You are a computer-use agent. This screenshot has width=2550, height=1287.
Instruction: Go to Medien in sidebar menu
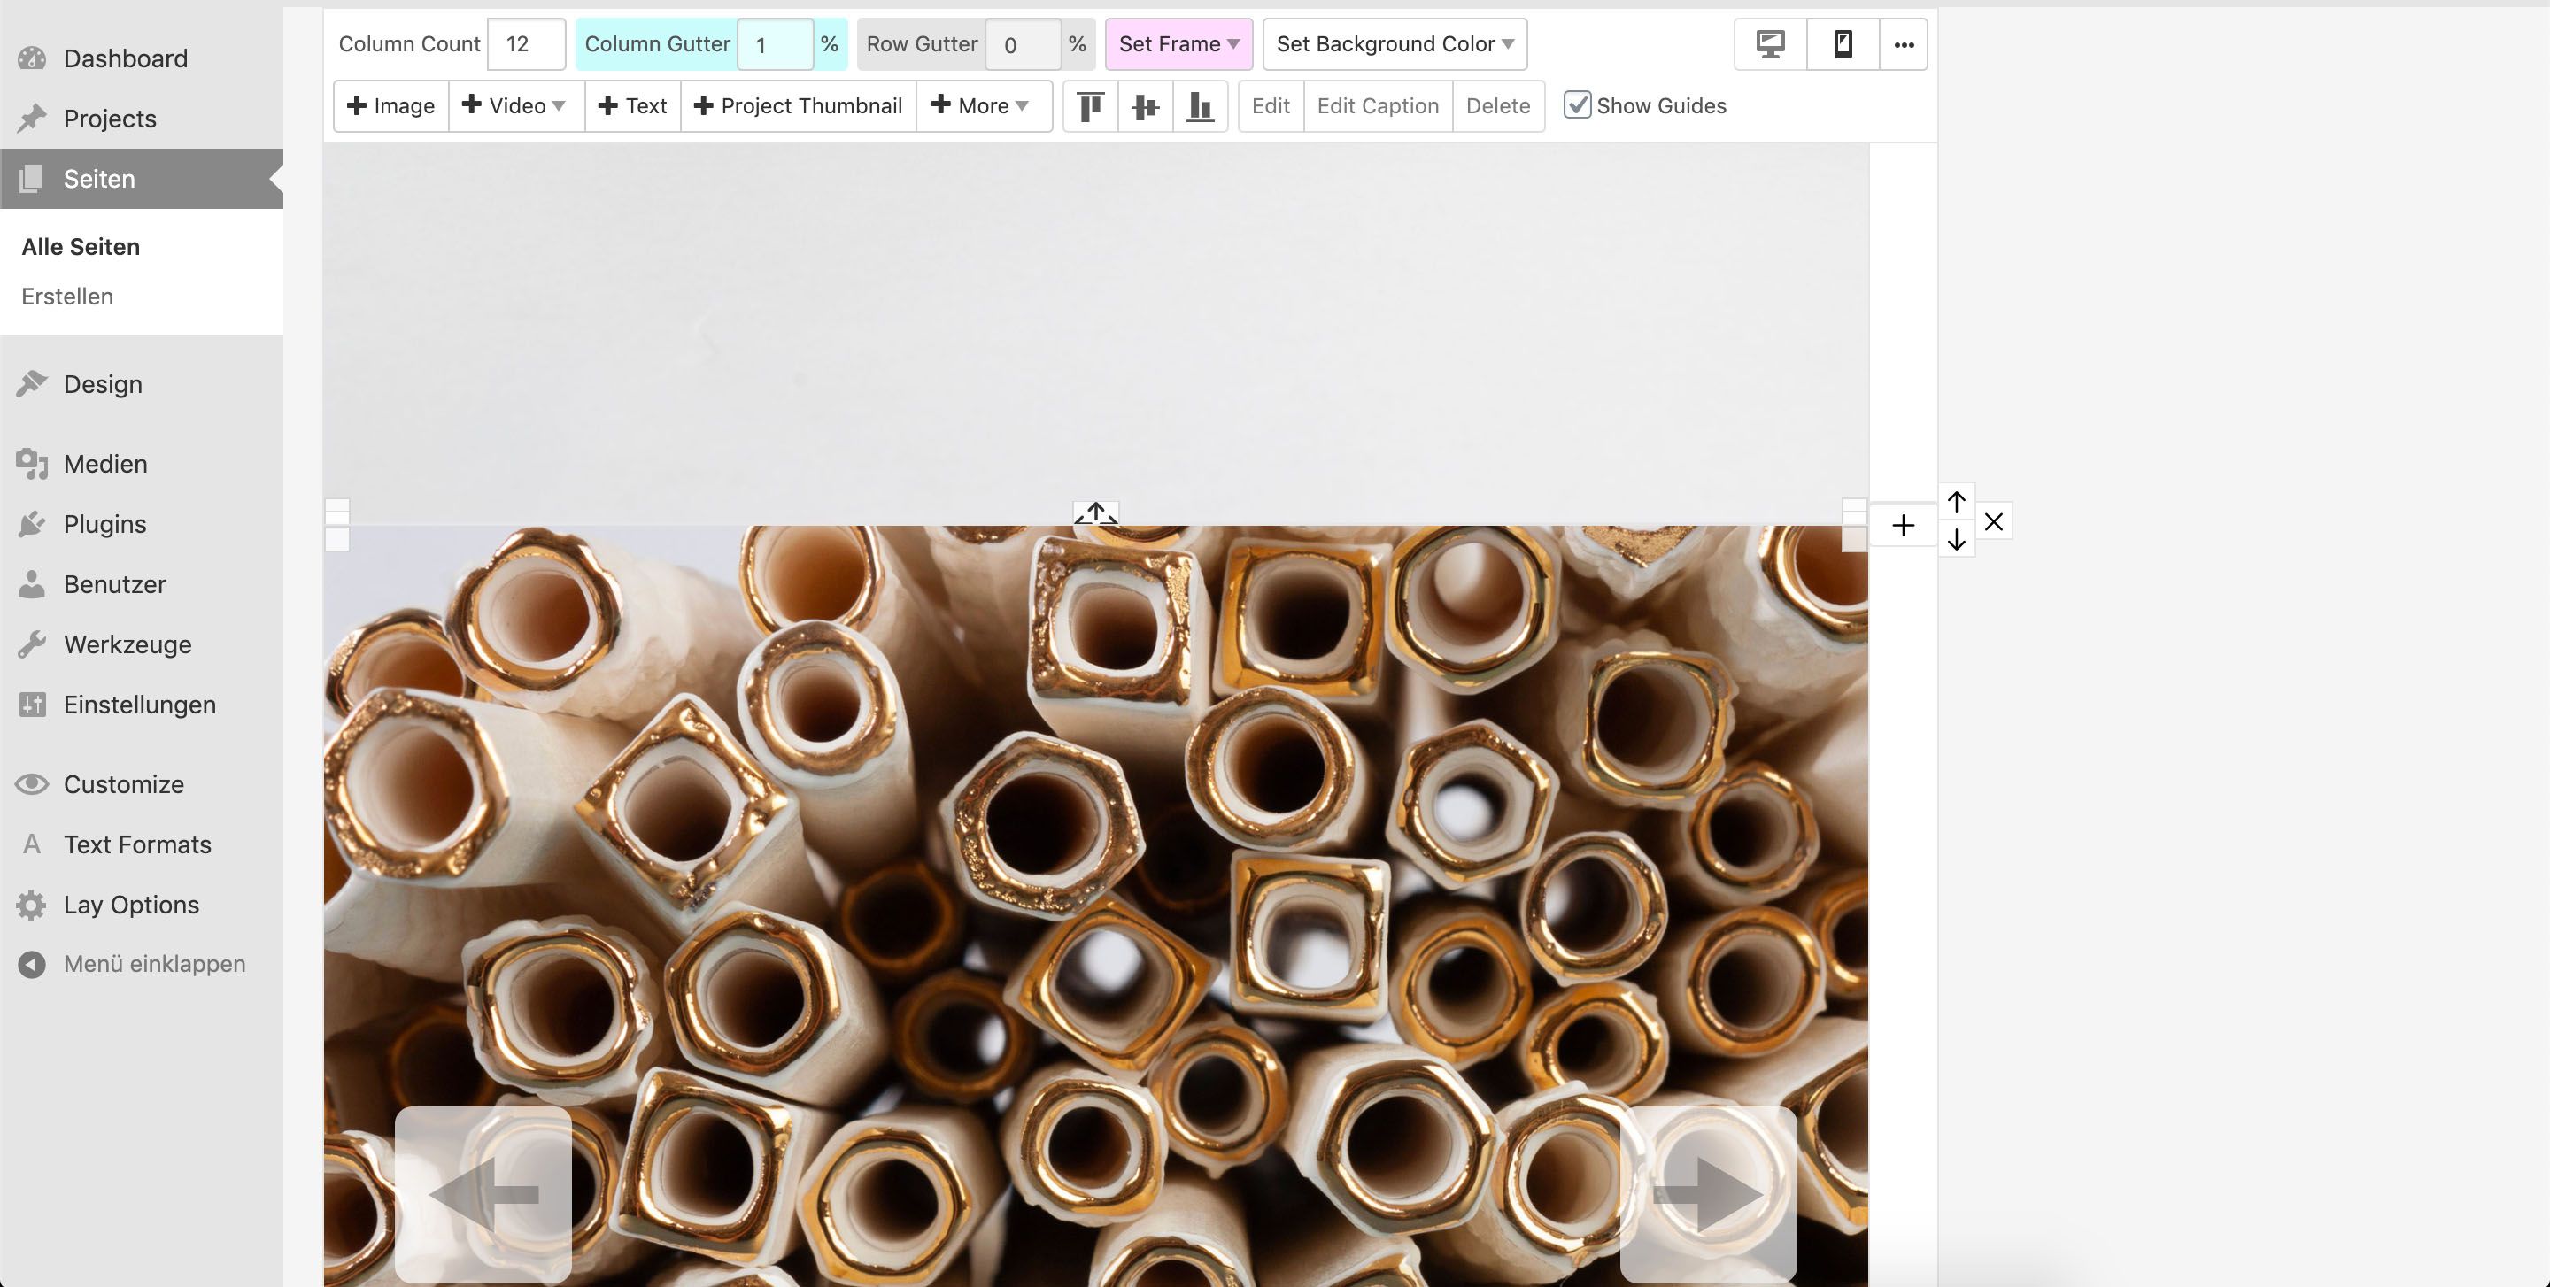point(105,463)
